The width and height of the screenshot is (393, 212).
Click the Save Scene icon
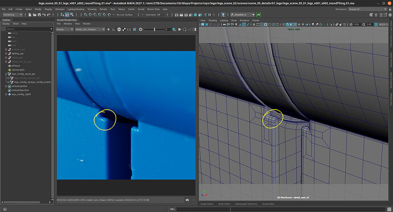[x=39, y=15]
